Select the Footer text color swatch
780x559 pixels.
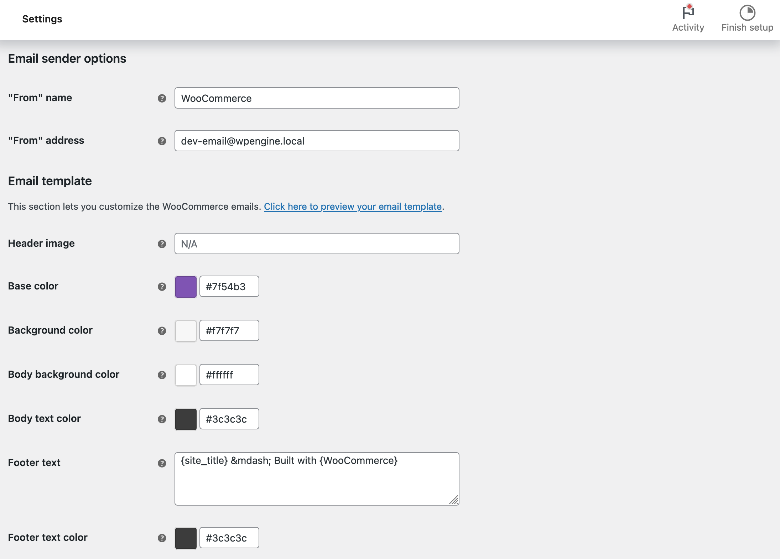pos(186,538)
